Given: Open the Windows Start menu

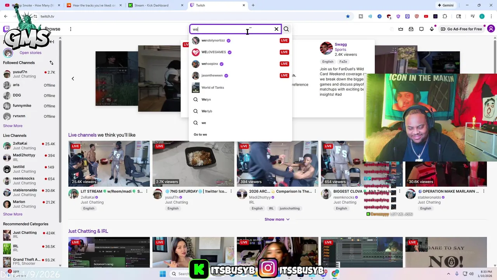Looking at the screenshot, I should point(163,274).
